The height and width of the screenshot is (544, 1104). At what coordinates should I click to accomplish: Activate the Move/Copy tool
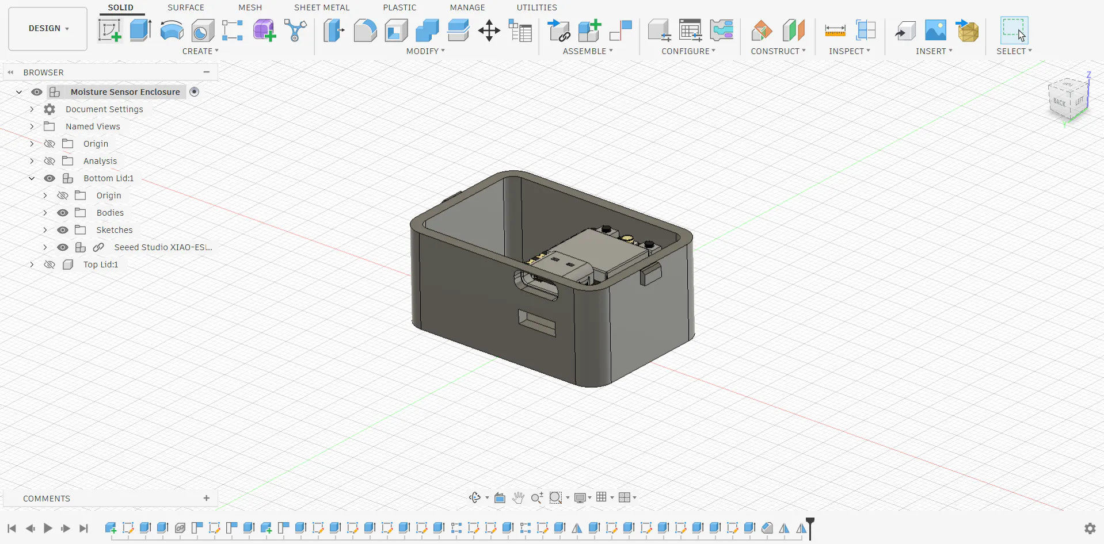click(x=489, y=30)
